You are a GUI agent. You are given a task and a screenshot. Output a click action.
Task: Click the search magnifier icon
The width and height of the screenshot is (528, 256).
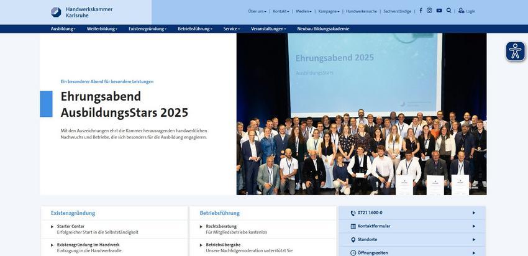coord(449,11)
